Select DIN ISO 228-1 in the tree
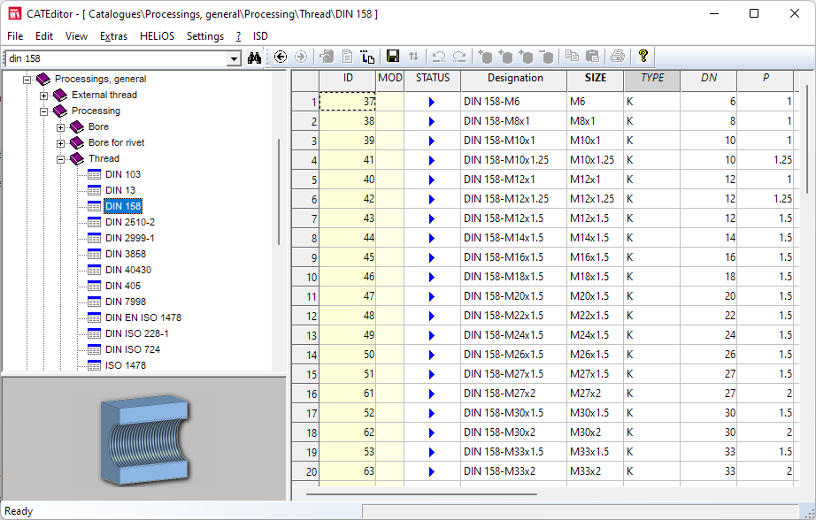Screen dimensions: 816x520 137,333
